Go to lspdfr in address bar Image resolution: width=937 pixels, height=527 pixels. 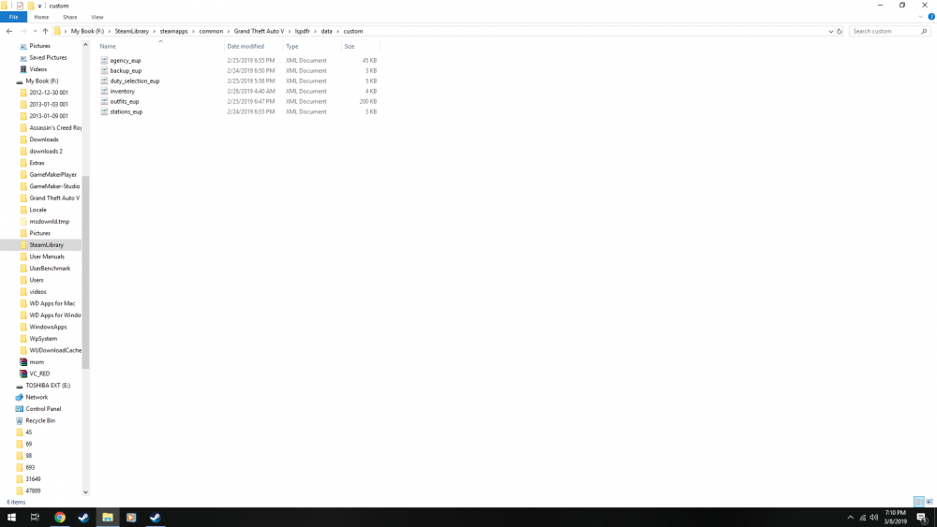coord(302,31)
